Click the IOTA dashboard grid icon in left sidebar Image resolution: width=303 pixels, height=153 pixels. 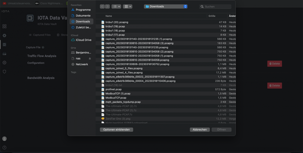click(x=4, y=26)
